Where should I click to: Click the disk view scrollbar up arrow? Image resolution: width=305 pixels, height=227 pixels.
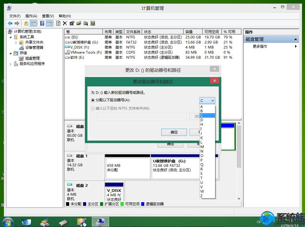pos(239,123)
